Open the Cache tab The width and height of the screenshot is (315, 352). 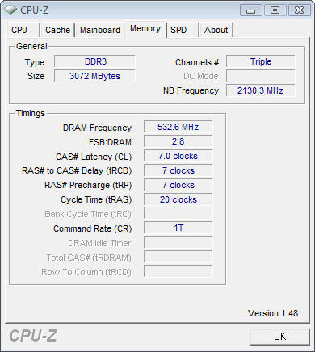point(57,30)
